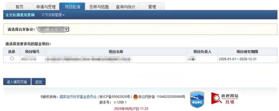The width and height of the screenshot is (279, 111).
Task: Click the 京ICP备05002826号 link
Action: [x=115, y=97]
